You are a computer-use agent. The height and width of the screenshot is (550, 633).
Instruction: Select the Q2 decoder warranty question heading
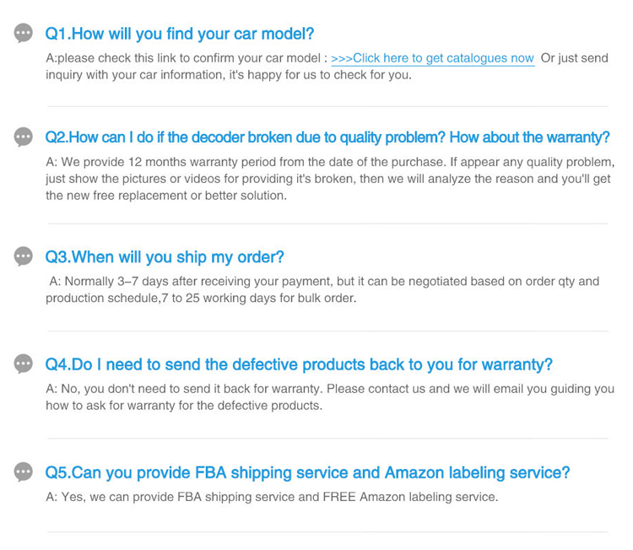[327, 137]
